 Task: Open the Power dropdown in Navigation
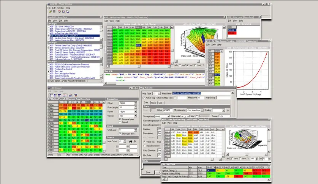(x=135, y=112)
